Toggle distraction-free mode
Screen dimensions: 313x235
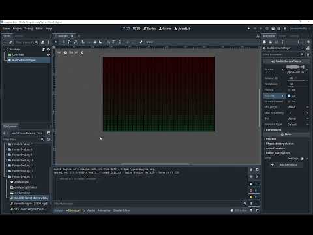[258, 36]
